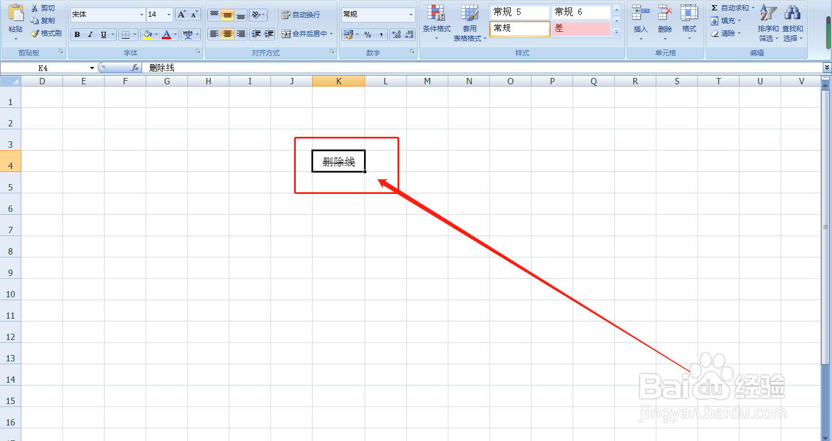Open borders dropdown arrow
The image size is (832, 441).
coord(135,35)
